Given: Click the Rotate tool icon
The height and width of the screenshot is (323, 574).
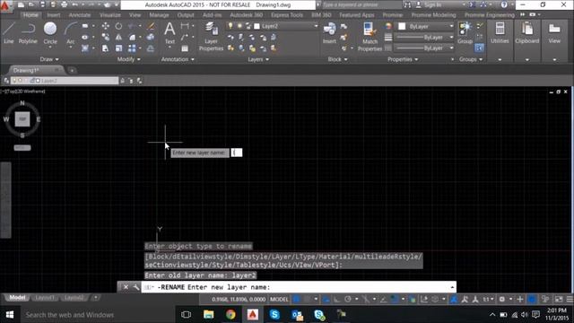Looking at the screenshot, I should click(118, 26).
